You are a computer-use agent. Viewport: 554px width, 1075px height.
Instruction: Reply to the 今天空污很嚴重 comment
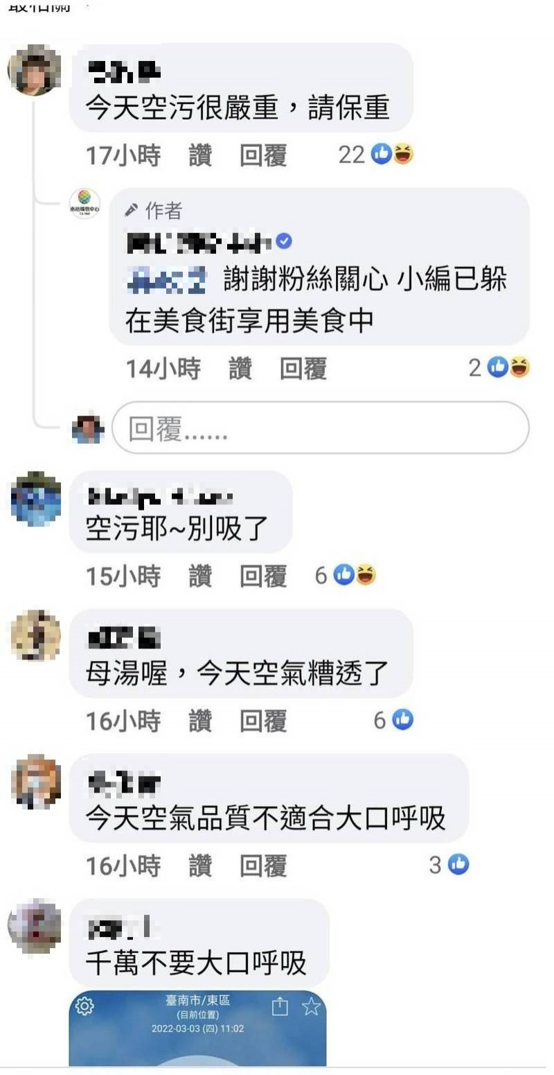[x=263, y=155]
